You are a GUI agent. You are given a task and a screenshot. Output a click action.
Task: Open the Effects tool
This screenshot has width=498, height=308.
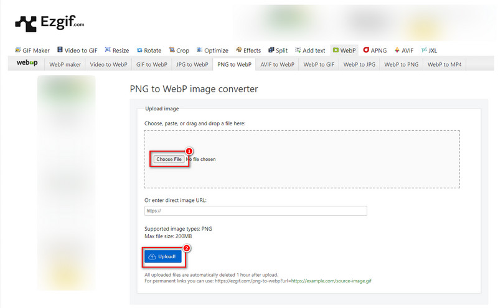[x=248, y=51]
